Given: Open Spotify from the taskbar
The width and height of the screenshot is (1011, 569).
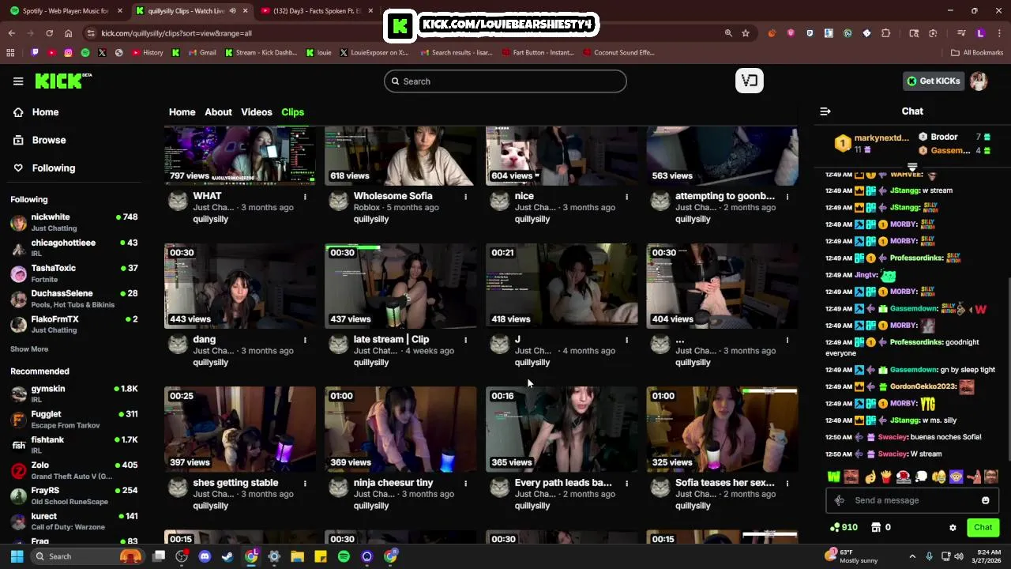Looking at the screenshot, I should tap(344, 556).
